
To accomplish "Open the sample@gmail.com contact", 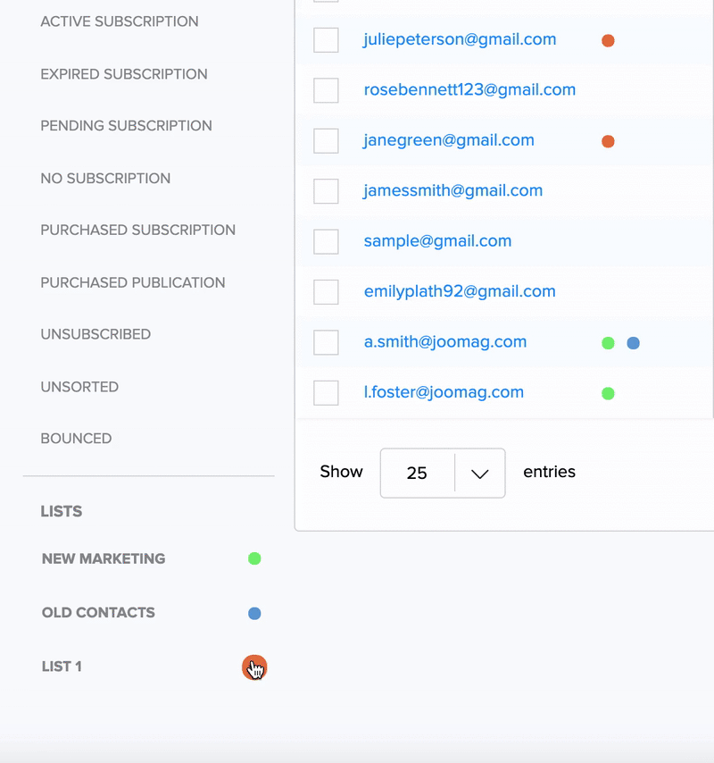I will point(437,241).
